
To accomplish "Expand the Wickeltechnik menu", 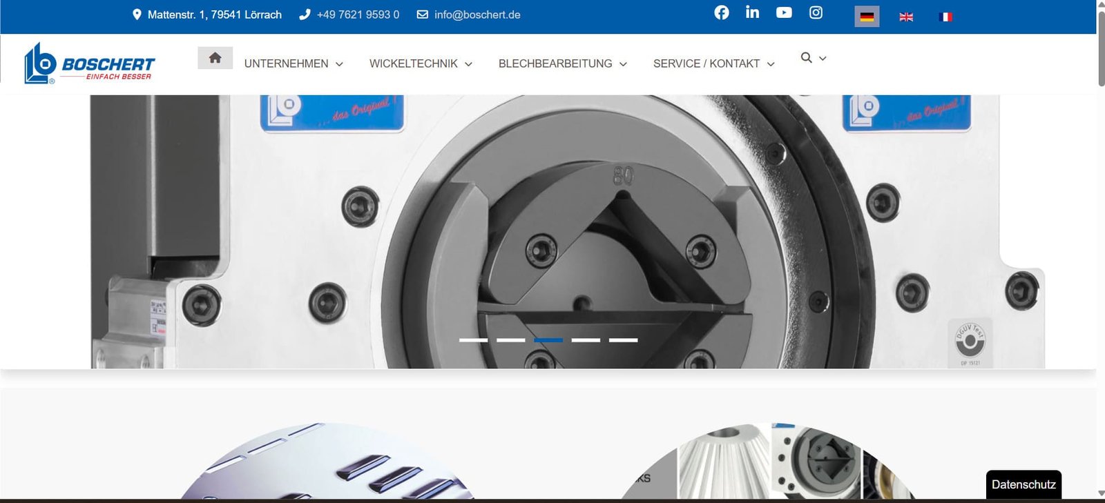I will pos(421,63).
